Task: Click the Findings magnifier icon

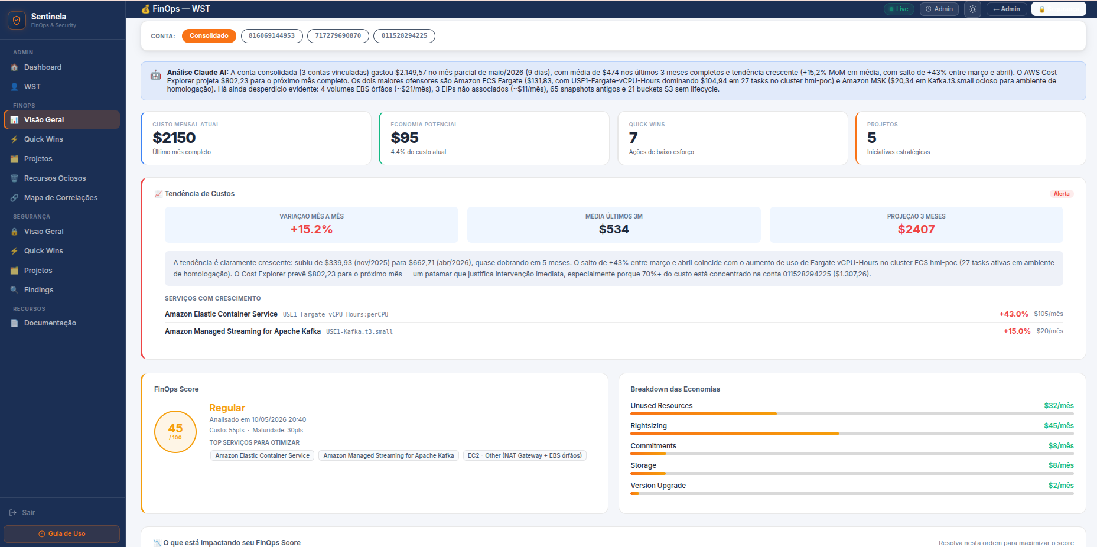Action: [x=14, y=290]
